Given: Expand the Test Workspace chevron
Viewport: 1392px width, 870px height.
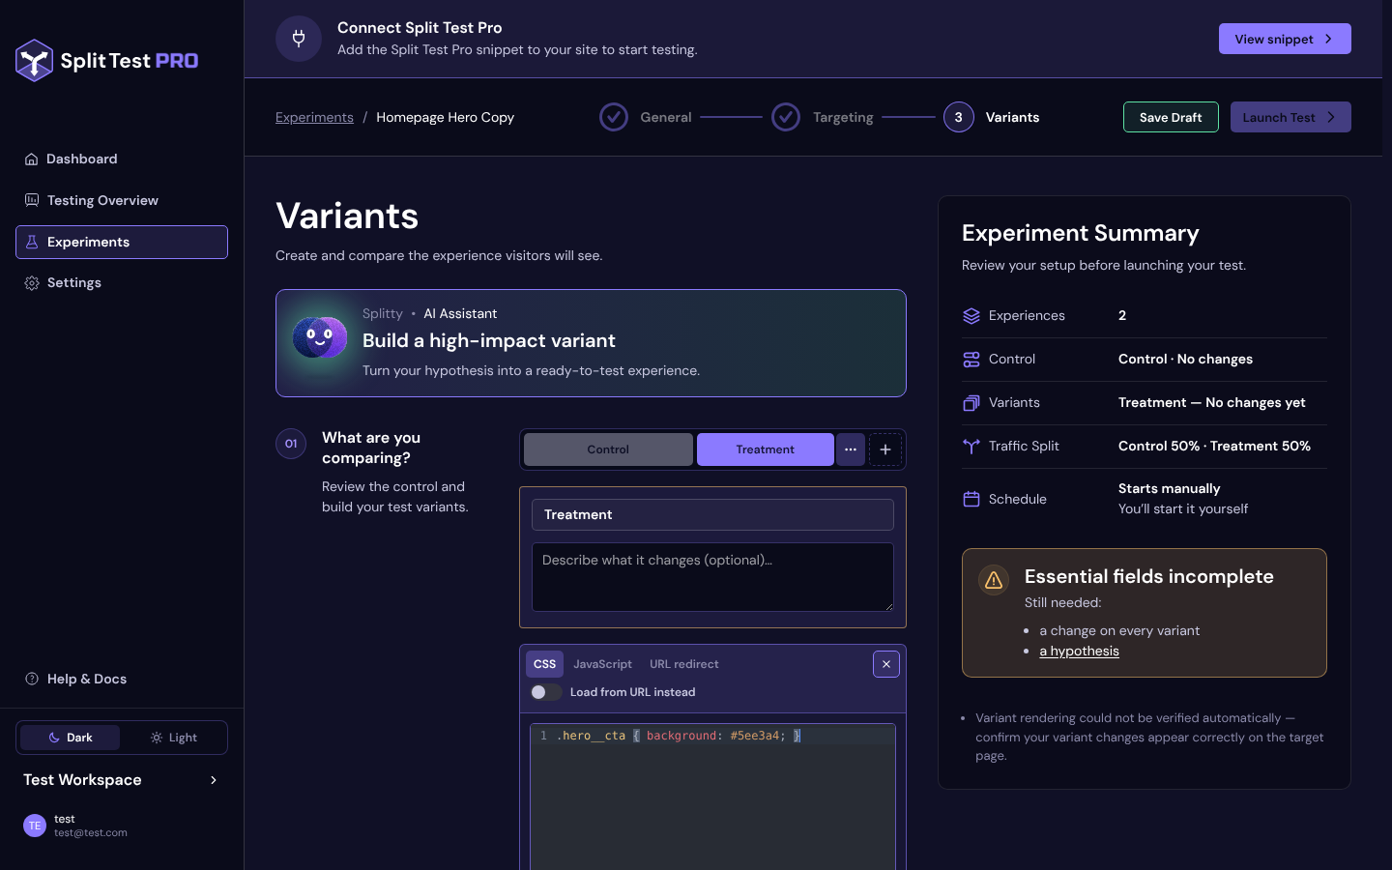Looking at the screenshot, I should point(214,780).
